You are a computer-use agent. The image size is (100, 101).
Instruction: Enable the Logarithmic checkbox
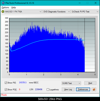click(48, 89)
